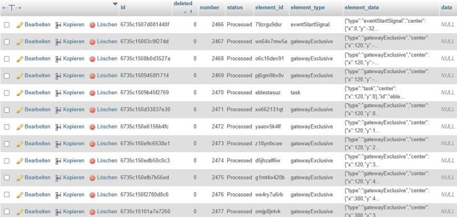Screen dimensions: 457x217
Task: Sort by the number column header
Action: 210,8
